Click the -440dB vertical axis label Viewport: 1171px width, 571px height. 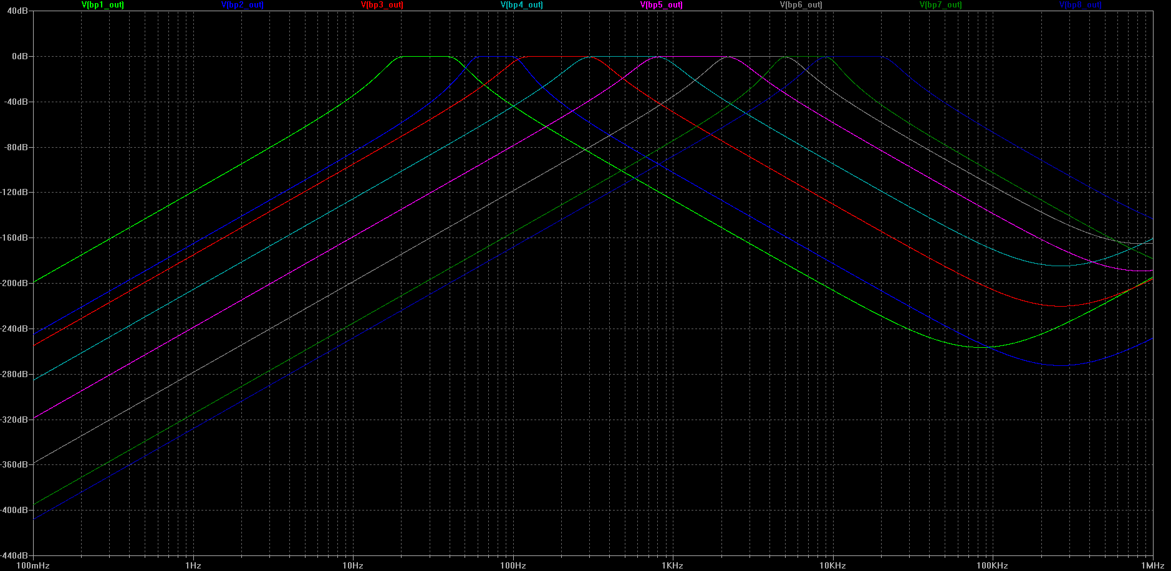point(14,555)
